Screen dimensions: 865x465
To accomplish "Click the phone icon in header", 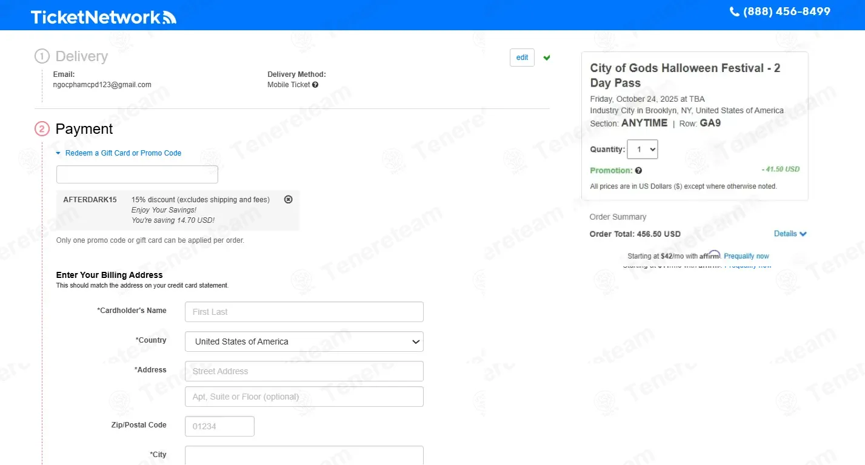I will (x=734, y=12).
